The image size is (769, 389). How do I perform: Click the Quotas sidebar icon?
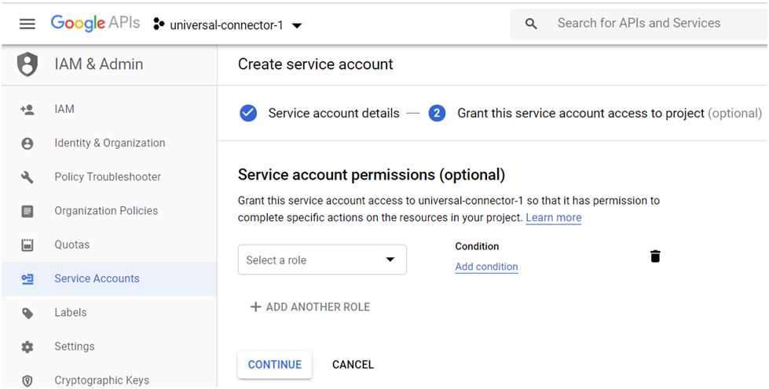click(x=27, y=245)
